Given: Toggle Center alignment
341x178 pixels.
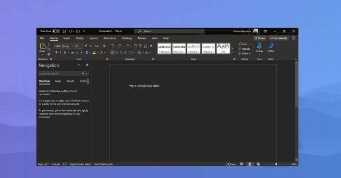Looking at the screenshot, I should pos(117,53).
